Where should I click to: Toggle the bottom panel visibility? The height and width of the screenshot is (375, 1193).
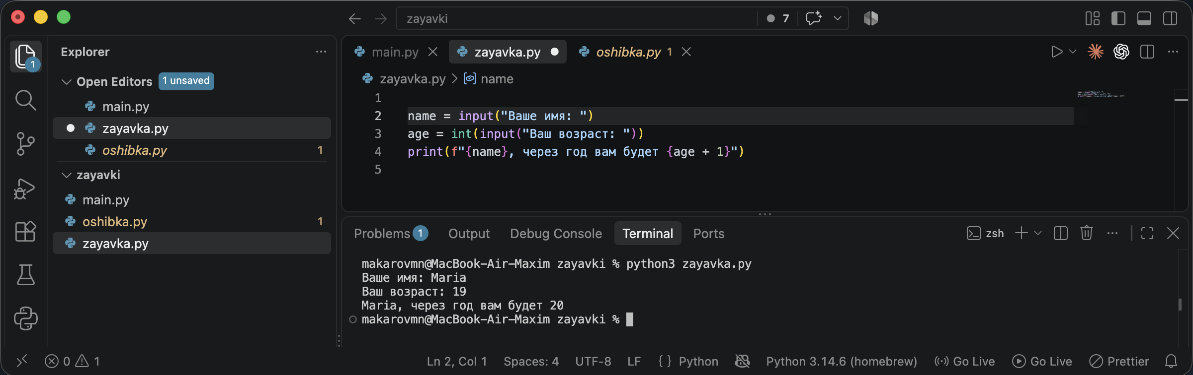(x=1144, y=18)
